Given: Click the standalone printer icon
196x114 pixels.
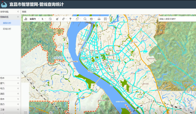Looking at the screenshot, I should (99, 19).
